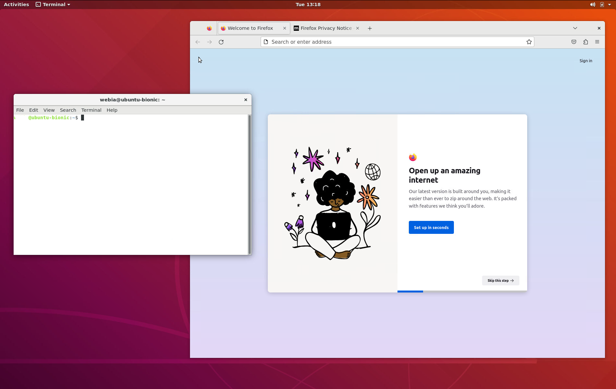This screenshot has height=389, width=616.
Task: Open the terminal Help menu
Action: [x=112, y=110]
